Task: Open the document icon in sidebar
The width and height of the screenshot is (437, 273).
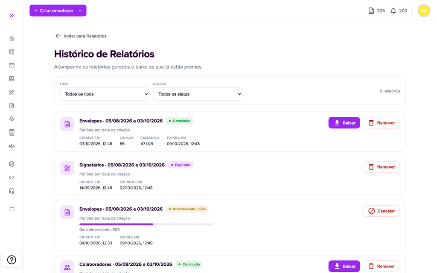Action: 12,106
